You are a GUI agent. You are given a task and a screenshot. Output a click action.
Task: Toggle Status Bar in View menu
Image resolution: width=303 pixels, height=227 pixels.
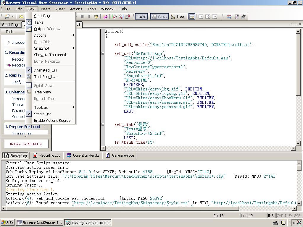(x=42, y=114)
